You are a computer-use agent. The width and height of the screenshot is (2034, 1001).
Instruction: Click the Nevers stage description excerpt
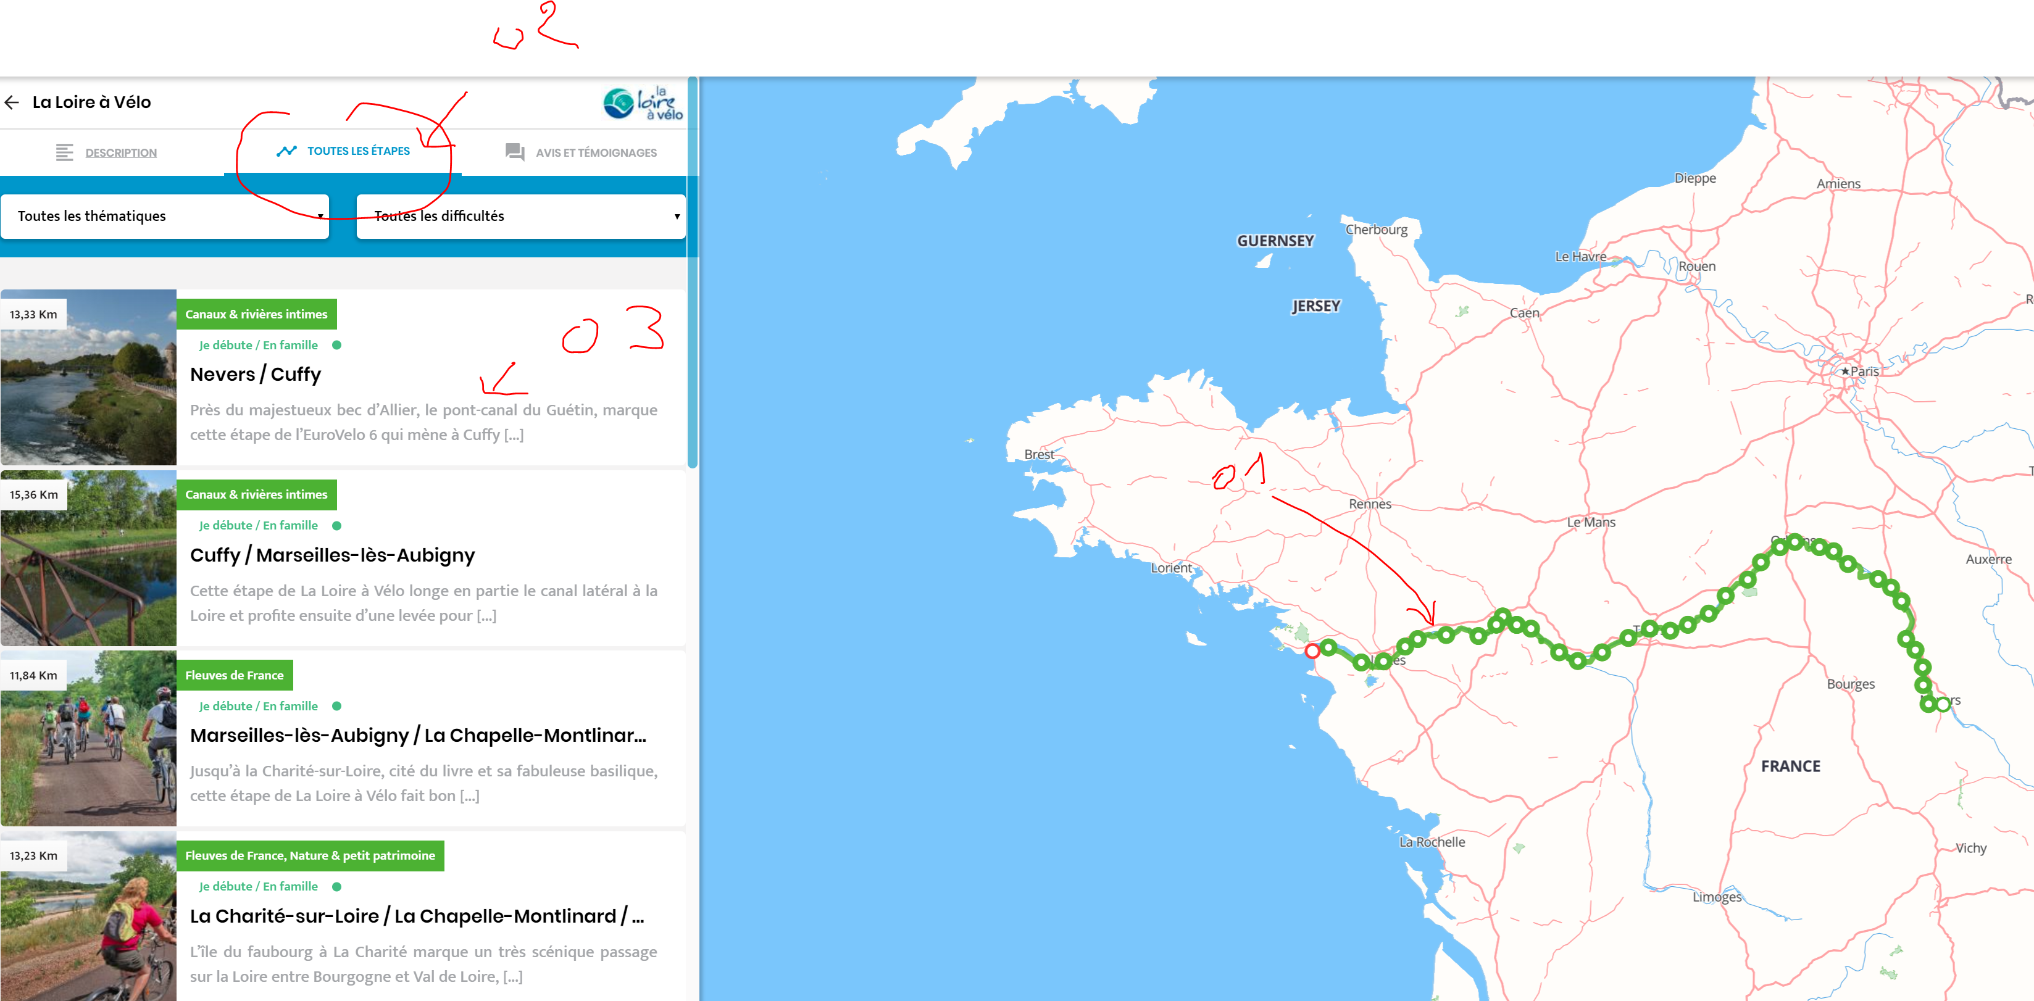[x=423, y=422]
